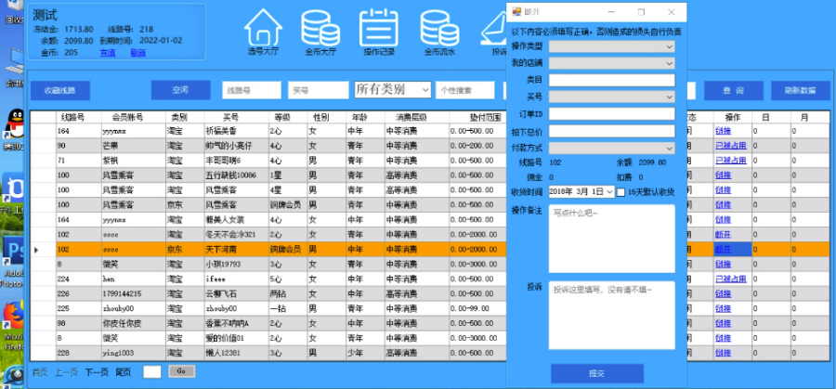Screen dimensions: 836x389
Task: Sort by the 线路号 column header
Action: click(x=78, y=117)
